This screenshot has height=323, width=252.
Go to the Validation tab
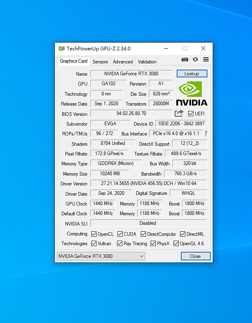pos(147,61)
